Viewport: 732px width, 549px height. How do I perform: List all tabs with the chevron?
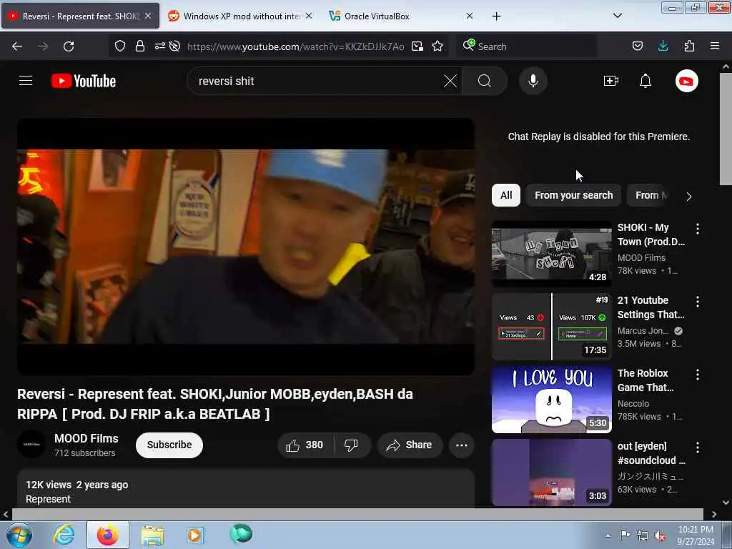coord(617,16)
